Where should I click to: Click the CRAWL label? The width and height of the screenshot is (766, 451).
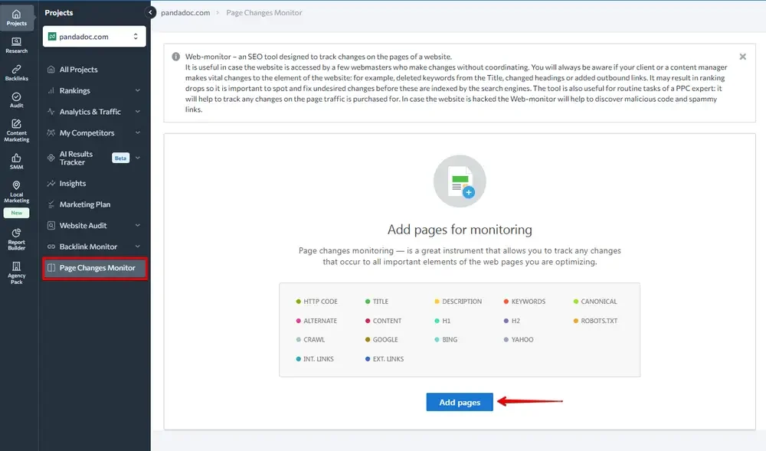tap(314, 340)
